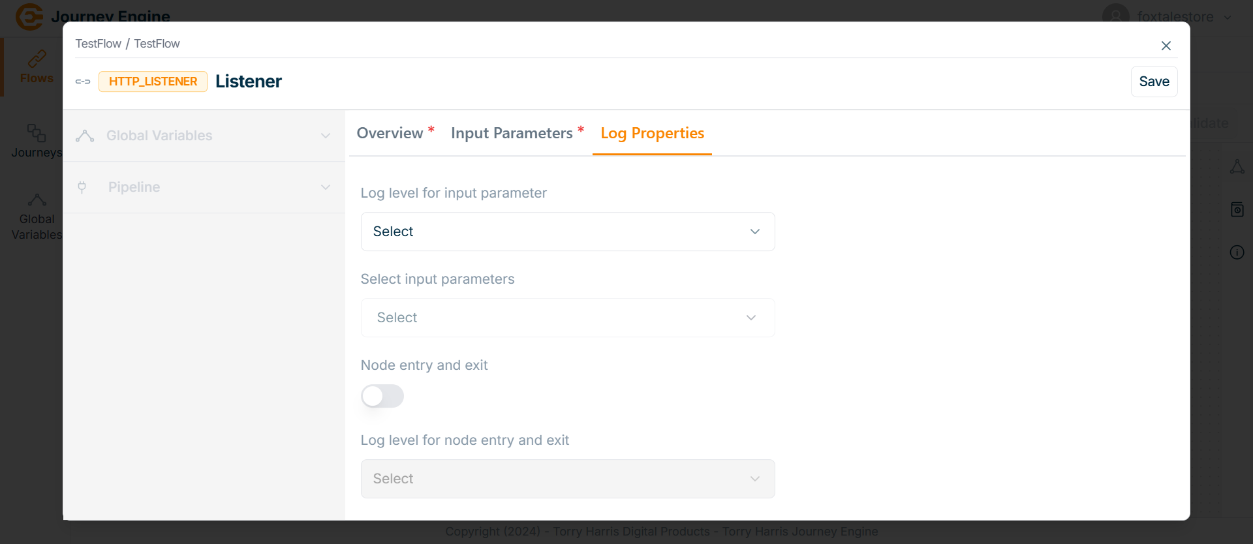Select the Log Properties tab
1253x544 pixels.
click(652, 133)
